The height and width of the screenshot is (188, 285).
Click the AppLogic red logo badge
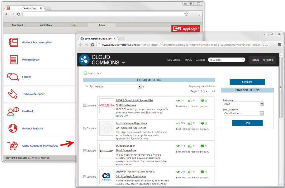[x=186, y=29]
